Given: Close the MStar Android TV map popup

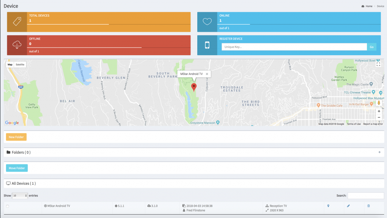Looking at the screenshot, I should coord(207,74).
